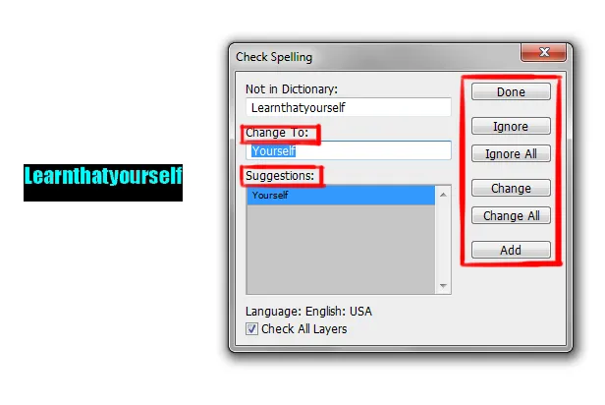Screen dimensions: 605x405
Task: Click the Suggestions label
Action: [x=283, y=176]
